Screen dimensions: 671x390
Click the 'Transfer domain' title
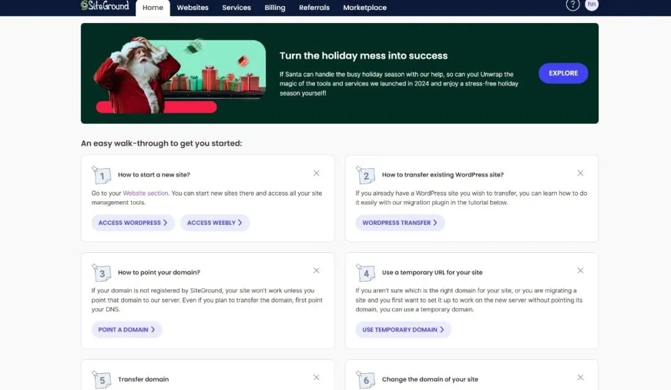click(x=144, y=379)
